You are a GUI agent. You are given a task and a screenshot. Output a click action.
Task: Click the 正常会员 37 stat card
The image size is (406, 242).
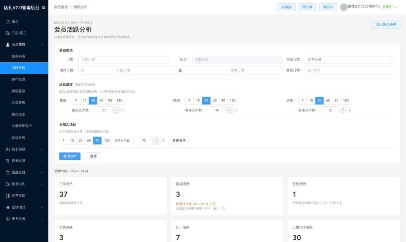tap(110, 196)
